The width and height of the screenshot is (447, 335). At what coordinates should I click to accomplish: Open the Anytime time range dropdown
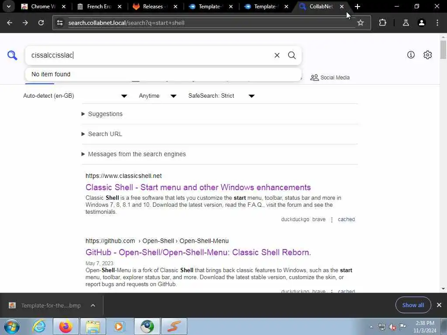(x=158, y=96)
